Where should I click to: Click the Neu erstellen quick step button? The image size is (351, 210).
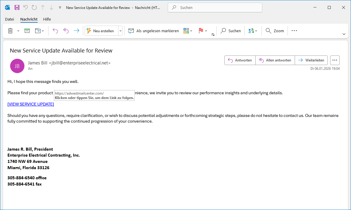pos(101,31)
